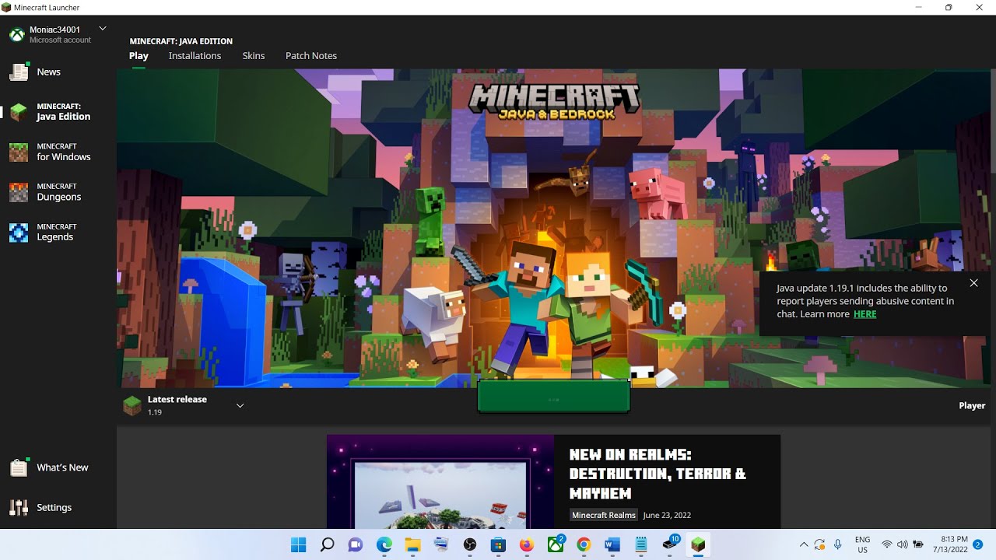Open the What's New clipboard icon
The image size is (996, 560).
click(x=19, y=467)
